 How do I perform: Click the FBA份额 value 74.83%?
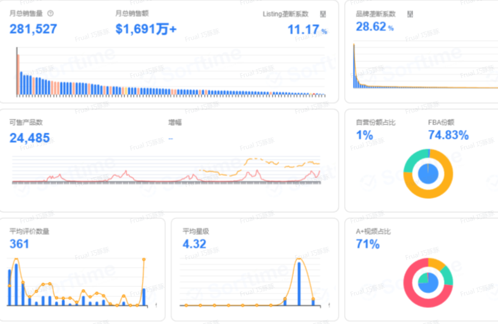(448, 135)
